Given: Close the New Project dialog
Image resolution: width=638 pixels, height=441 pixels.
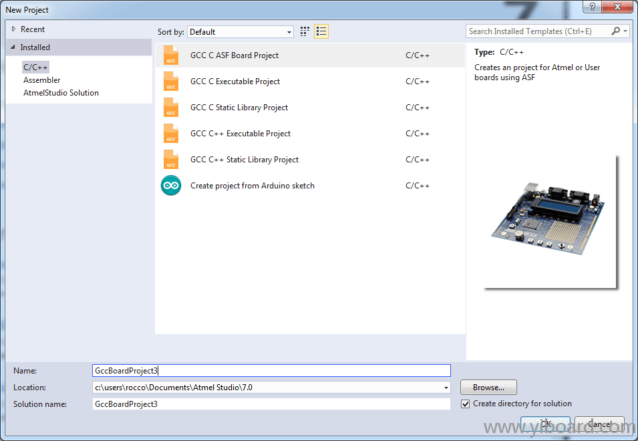Looking at the screenshot, I should 617,7.
